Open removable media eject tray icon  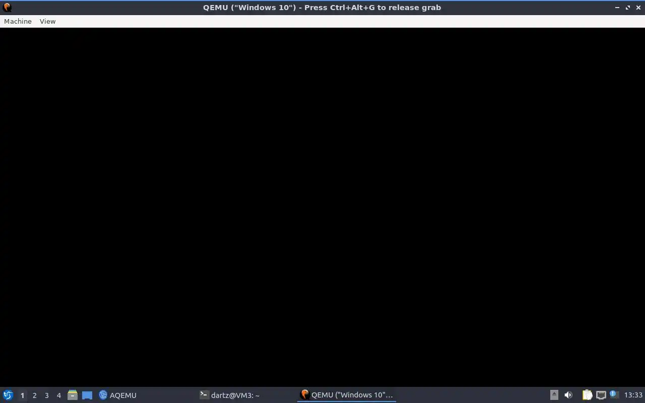pyautogui.click(x=554, y=395)
